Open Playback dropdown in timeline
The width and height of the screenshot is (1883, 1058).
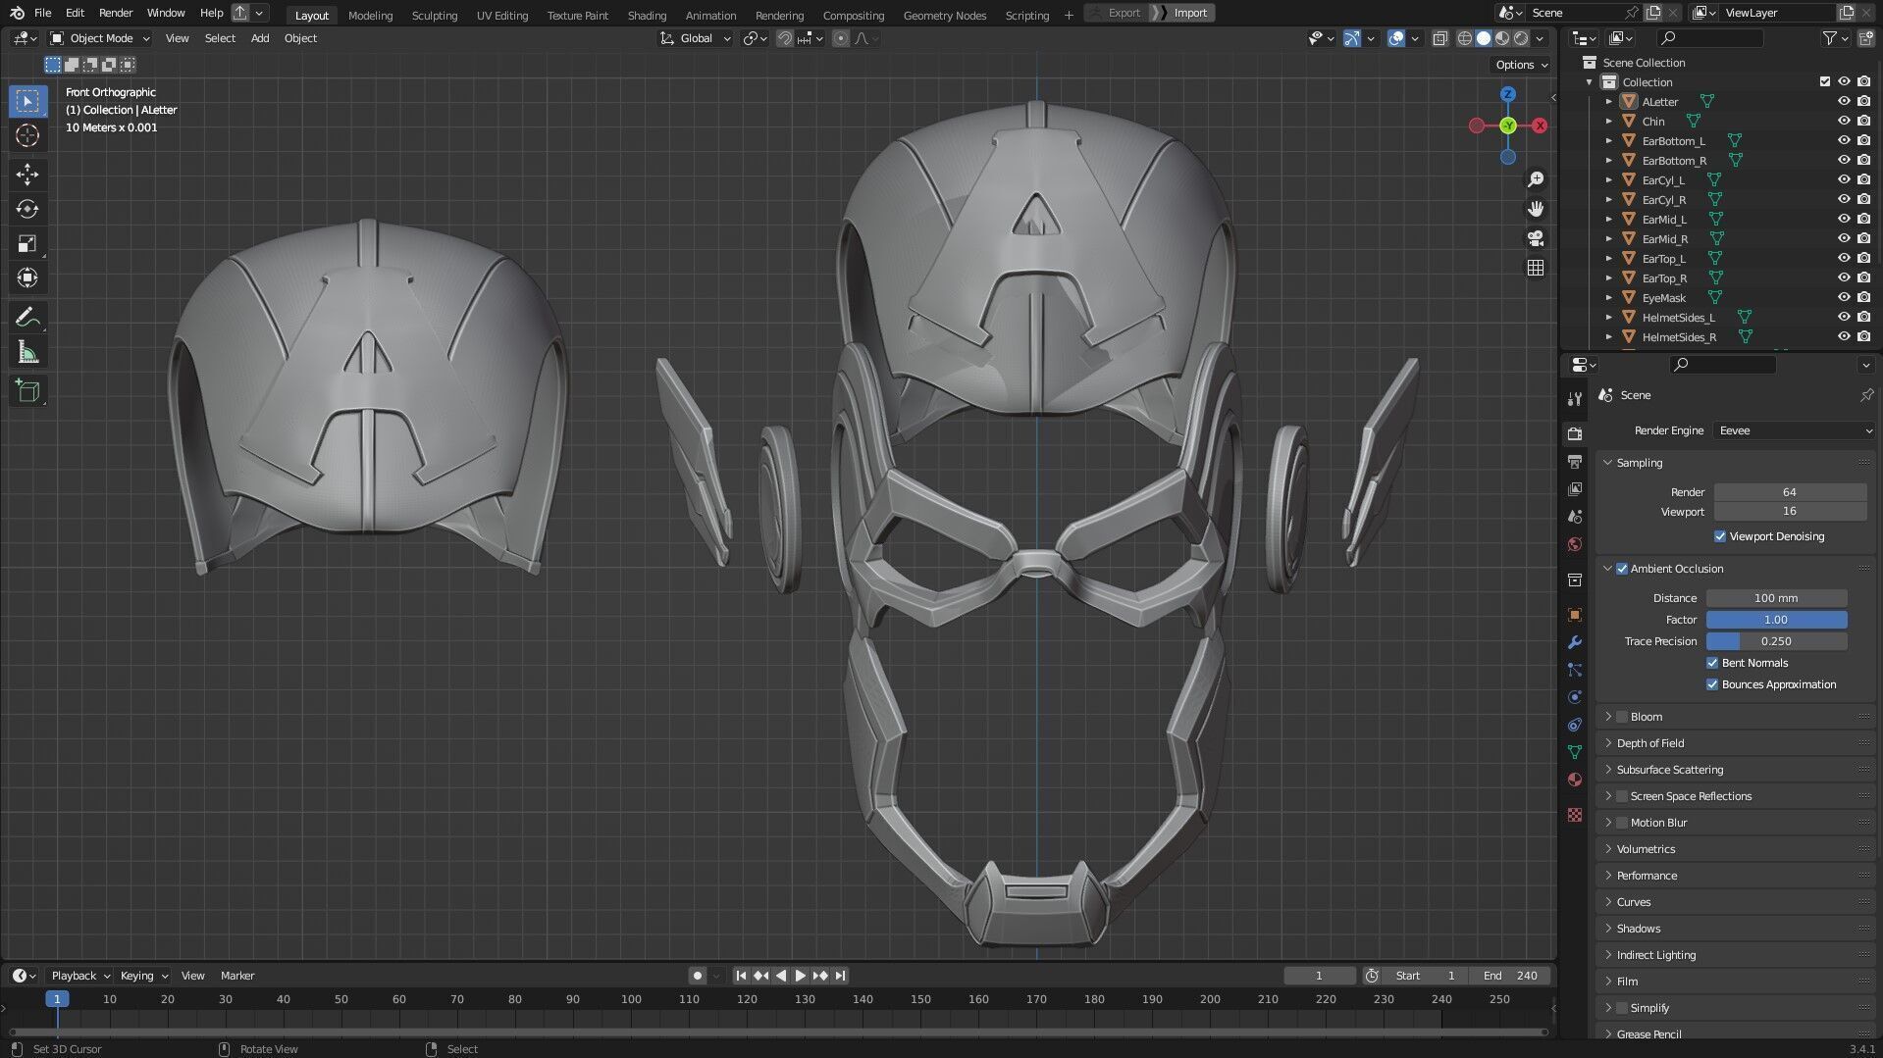click(79, 976)
